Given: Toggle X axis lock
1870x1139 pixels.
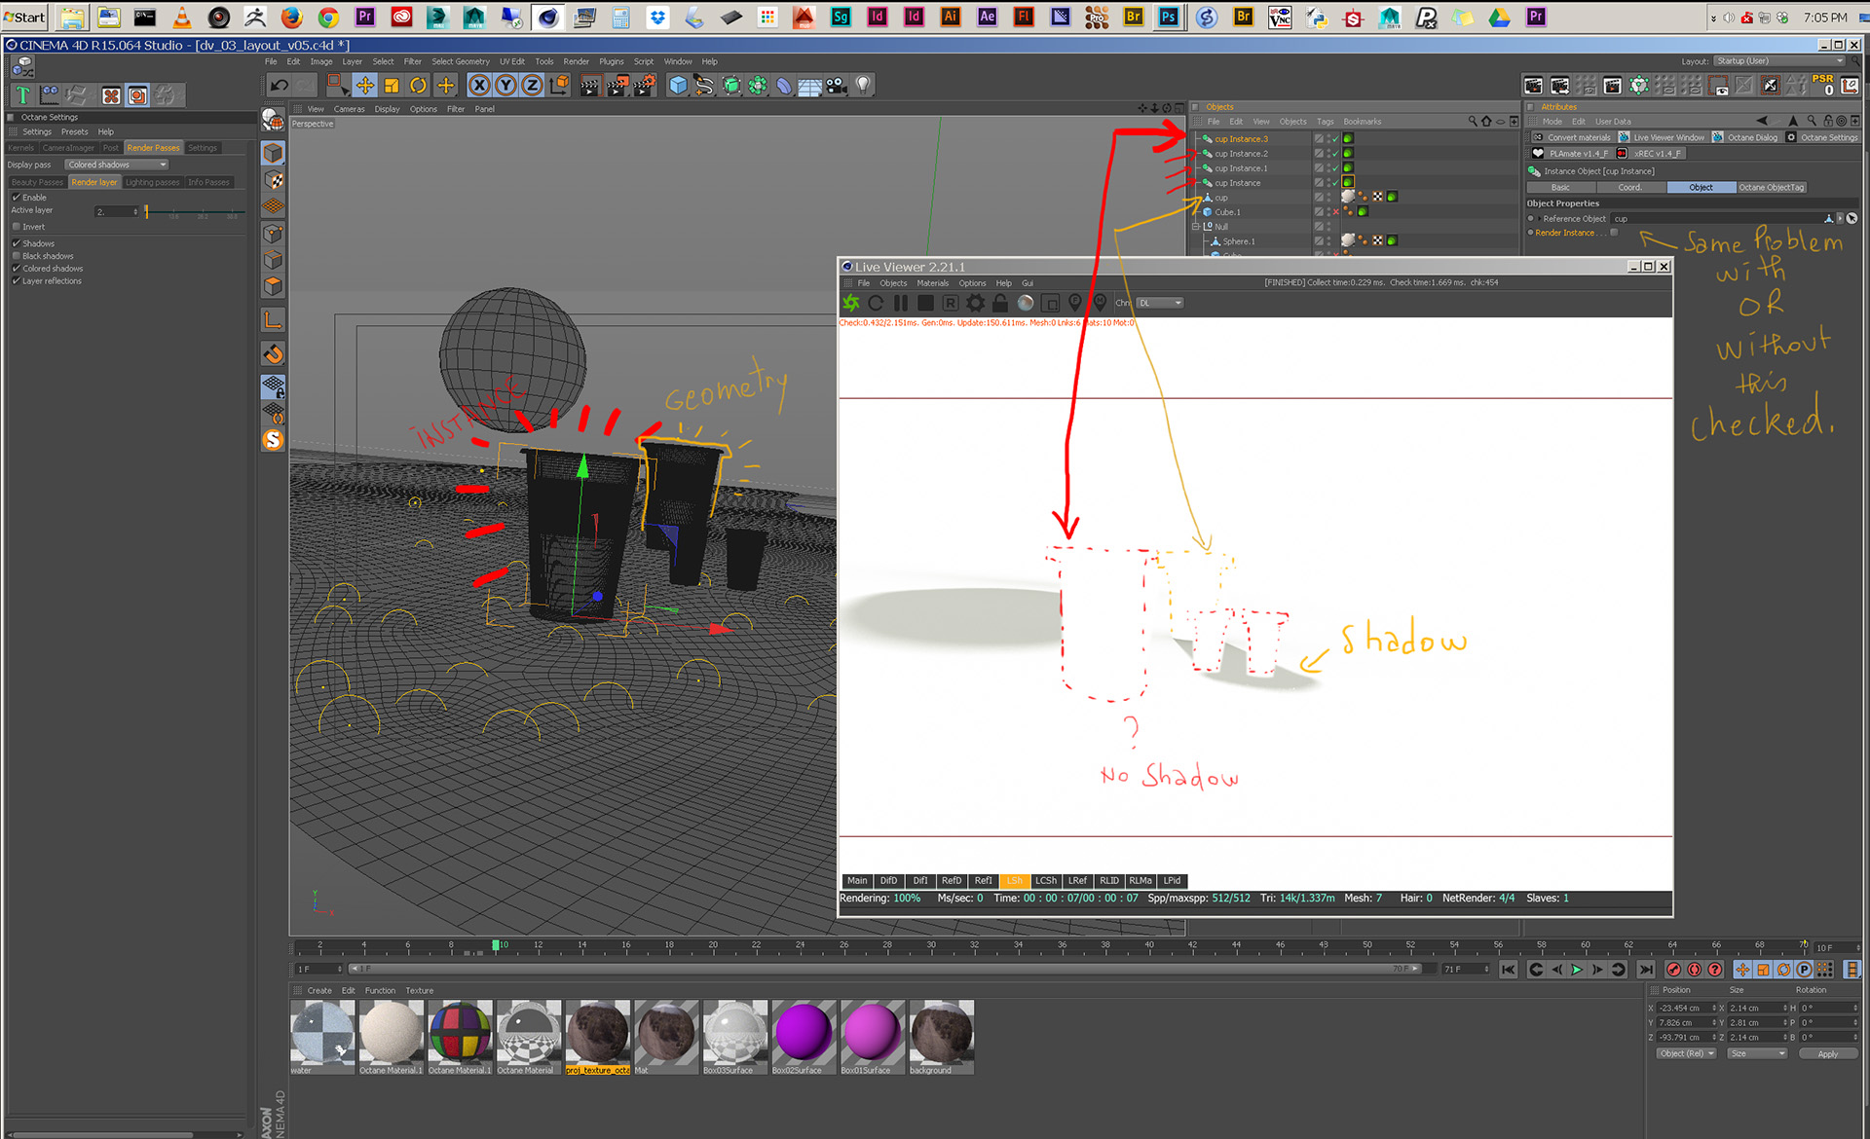Looking at the screenshot, I should 478,86.
